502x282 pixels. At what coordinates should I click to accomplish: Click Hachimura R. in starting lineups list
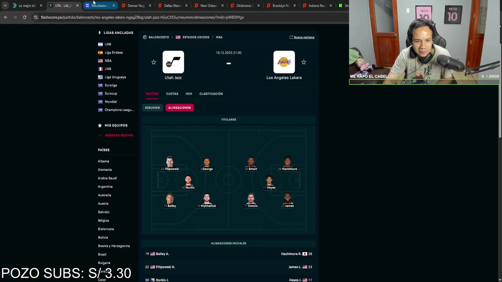pos(291,254)
